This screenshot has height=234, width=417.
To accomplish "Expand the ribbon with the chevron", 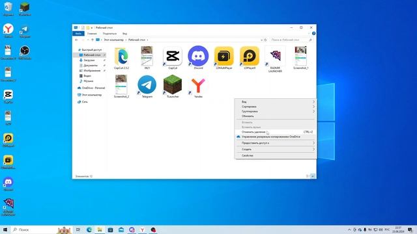I will 309,33.
